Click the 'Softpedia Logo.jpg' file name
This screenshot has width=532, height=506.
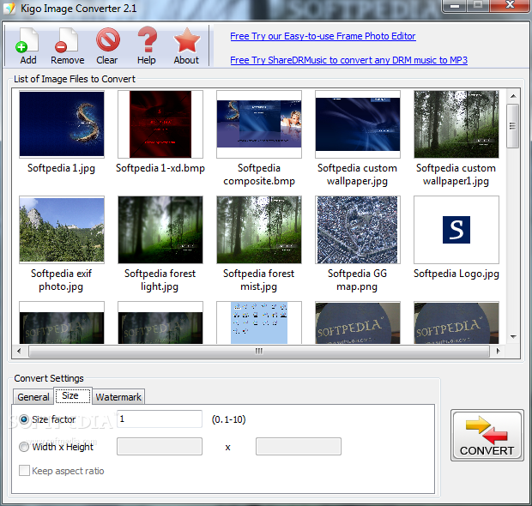point(456,274)
